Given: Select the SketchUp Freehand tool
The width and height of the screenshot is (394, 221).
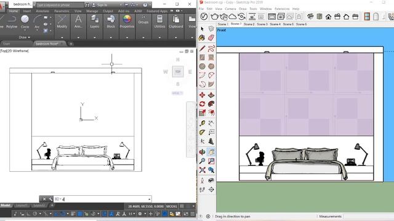Looking at the screenshot, I should coord(211,48).
